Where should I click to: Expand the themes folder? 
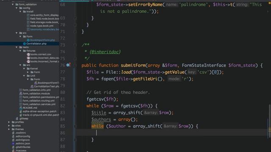pyautogui.click(x=9, y=129)
